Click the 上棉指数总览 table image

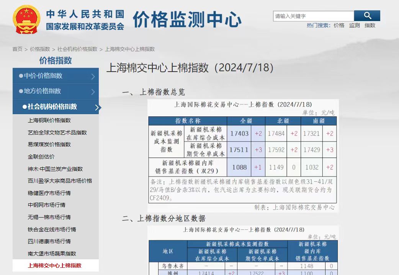click(243, 156)
